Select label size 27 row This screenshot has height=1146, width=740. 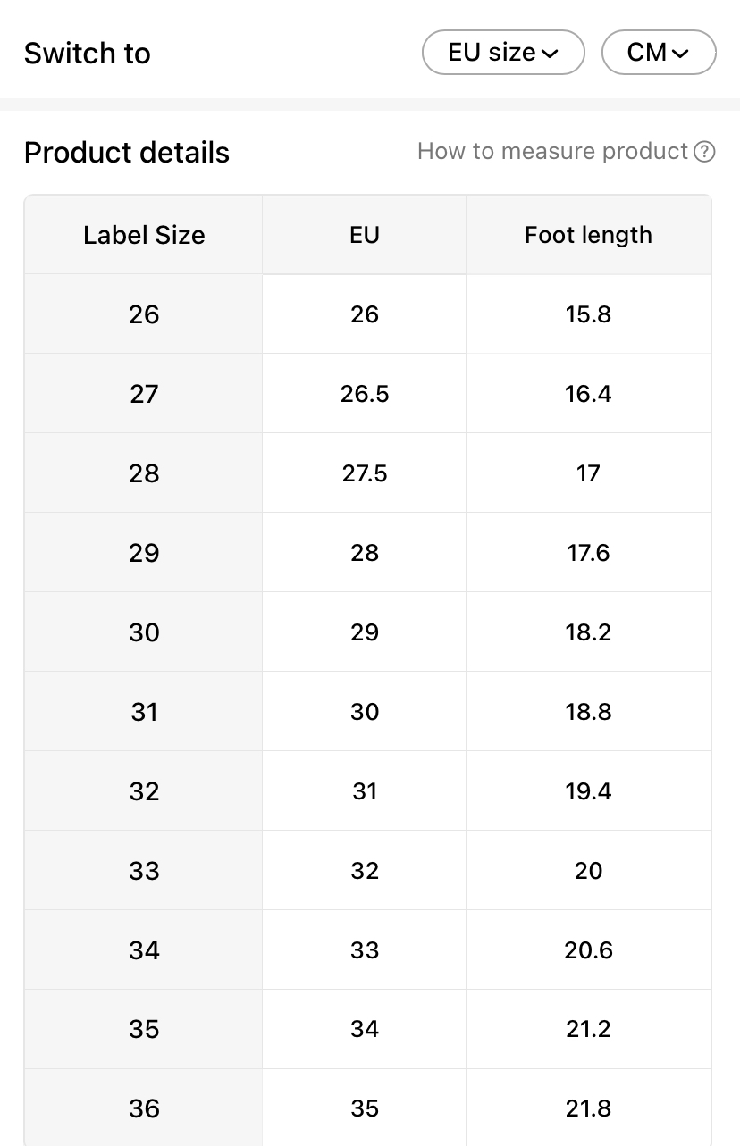(x=144, y=394)
